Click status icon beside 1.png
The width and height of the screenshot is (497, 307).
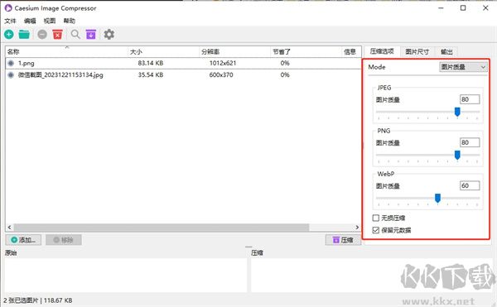[11, 63]
